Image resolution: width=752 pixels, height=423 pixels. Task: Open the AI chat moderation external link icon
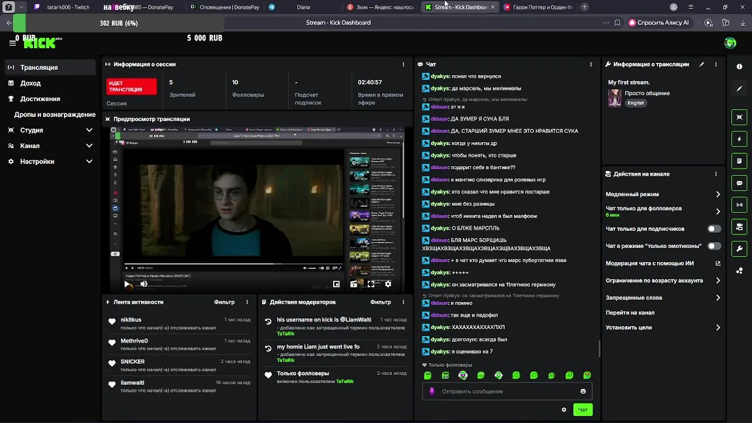pos(718,263)
